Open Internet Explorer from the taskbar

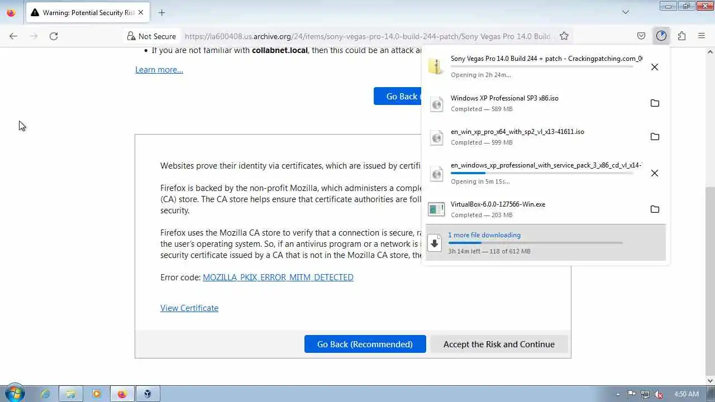[45, 394]
